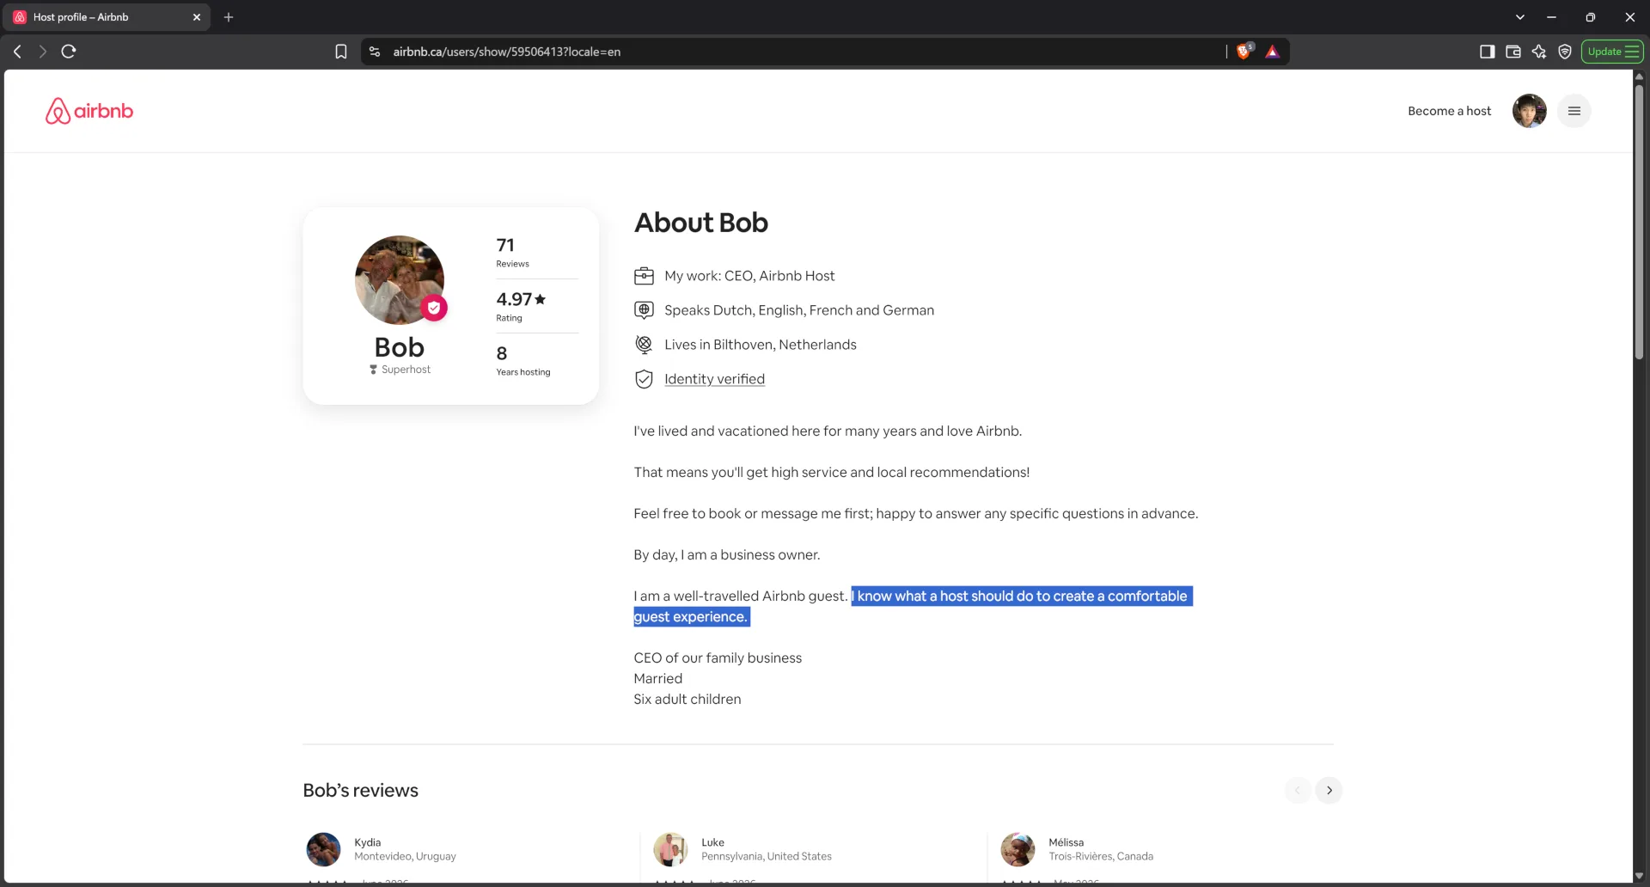Go forward in browser history

click(42, 52)
